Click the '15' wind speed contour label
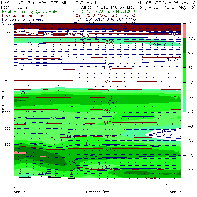Screen dimensions: 197x197 (164, 132)
